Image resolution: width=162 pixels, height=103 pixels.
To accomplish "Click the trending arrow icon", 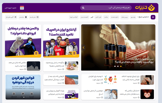I will [x=92, y=17].
